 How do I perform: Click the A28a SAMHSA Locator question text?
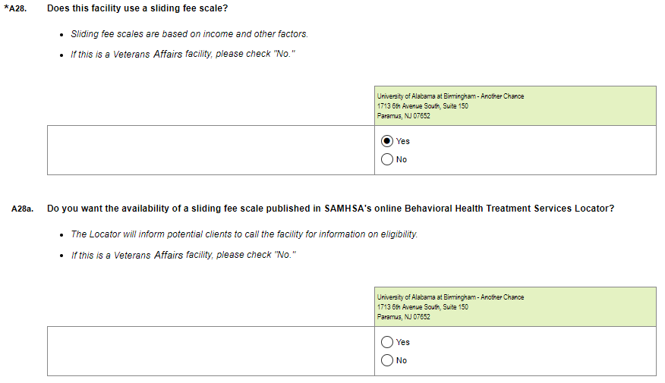(x=330, y=209)
